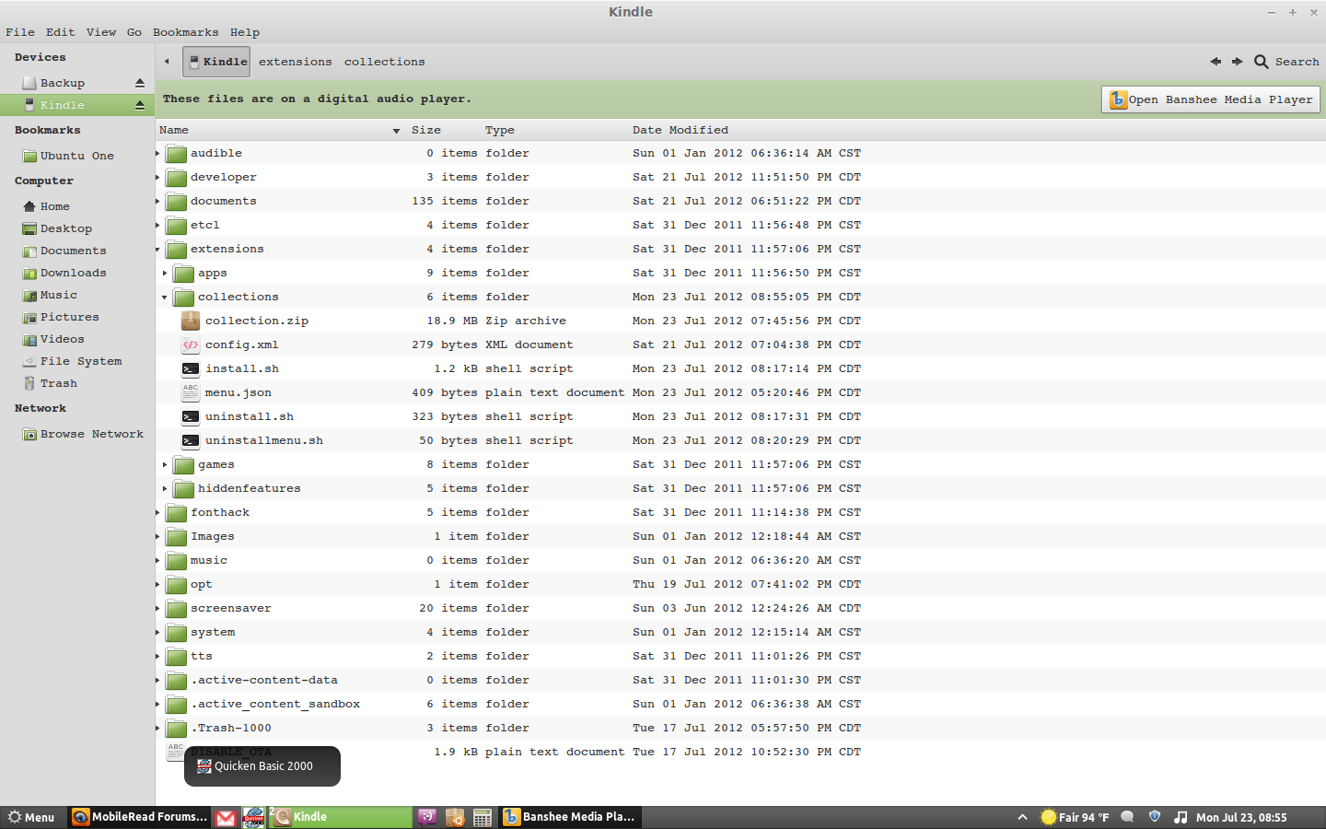Eject the Kindle device in the sidebar

tap(140, 105)
